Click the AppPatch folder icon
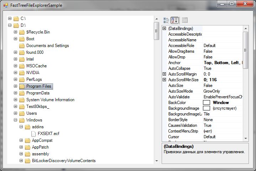256x171 pixels. (27, 147)
